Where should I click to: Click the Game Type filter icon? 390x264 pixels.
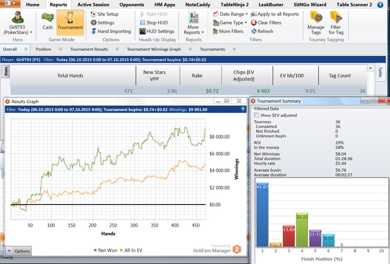pos(216,23)
